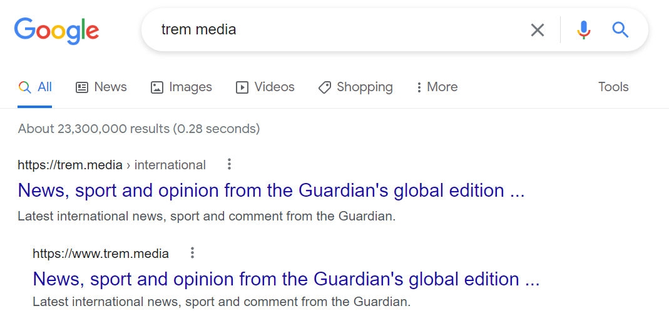Start voice search with microphone
This screenshot has width=669, height=331.
[584, 29]
